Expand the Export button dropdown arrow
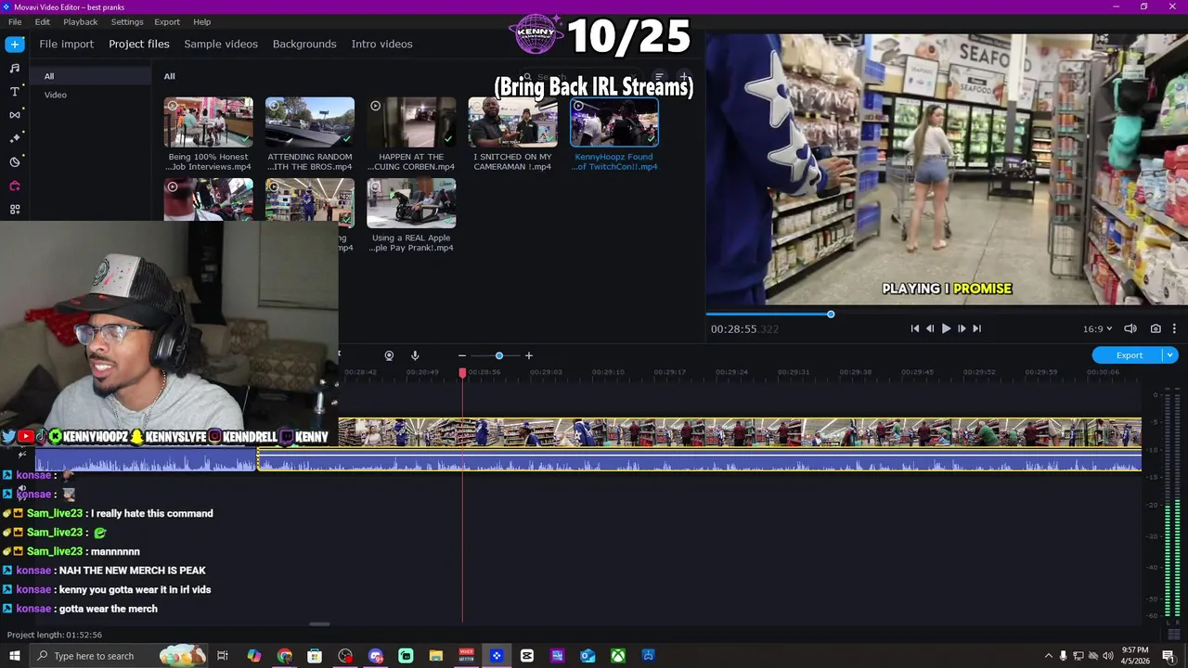1188x668 pixels. [x=1170, y=355]
